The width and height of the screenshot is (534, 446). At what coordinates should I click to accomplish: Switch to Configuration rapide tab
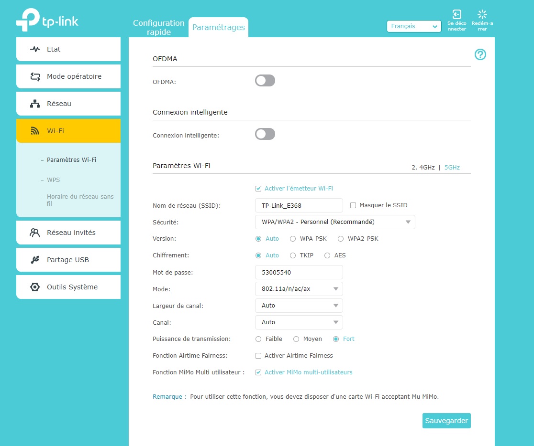click(x=158, y=27)
